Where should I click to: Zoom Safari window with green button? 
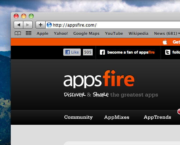(x=31, y=16)
